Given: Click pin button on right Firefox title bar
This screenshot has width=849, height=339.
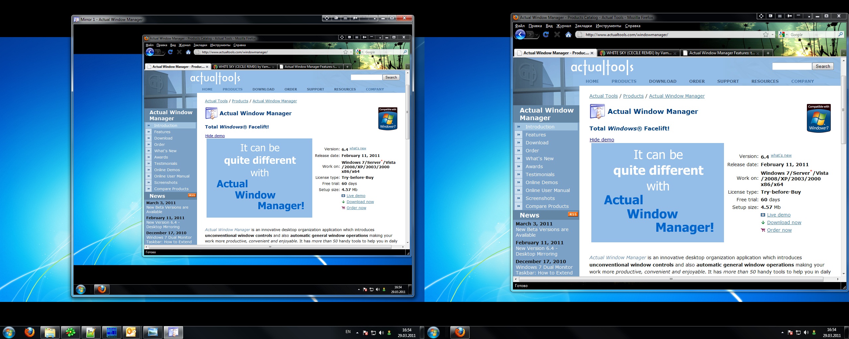Looking at the screenshot, I should click(x=790, y=16).
